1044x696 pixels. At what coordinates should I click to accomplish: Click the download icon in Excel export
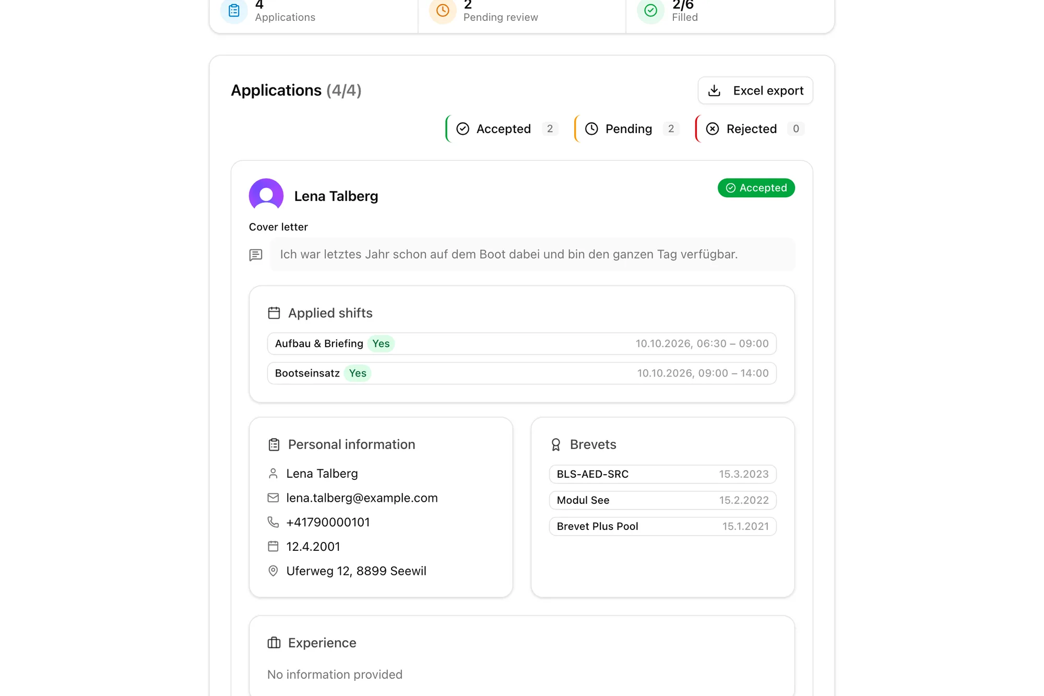[x=714, y=91]
